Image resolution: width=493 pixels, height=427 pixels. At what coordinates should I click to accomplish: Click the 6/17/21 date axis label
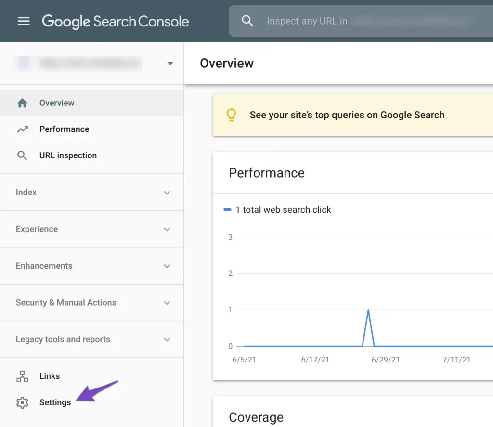click(315, 360)
